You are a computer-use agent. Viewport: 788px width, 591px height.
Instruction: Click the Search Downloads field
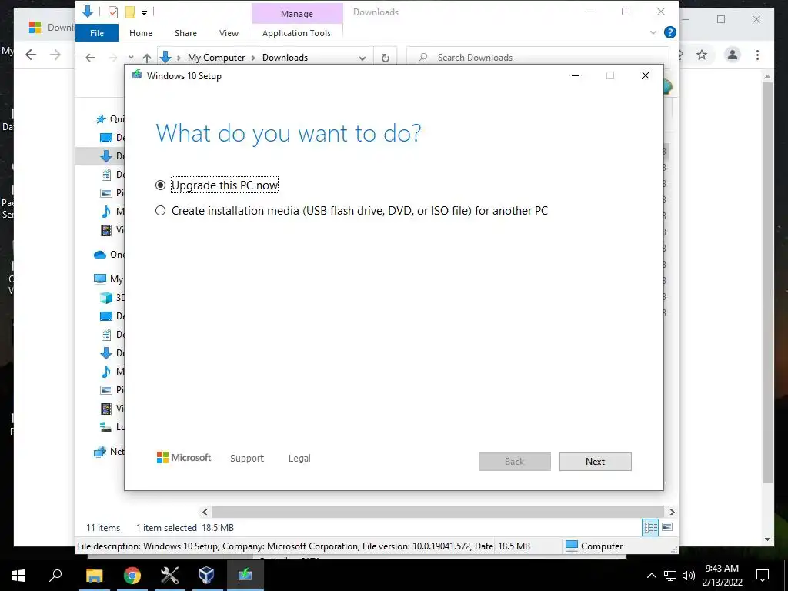pos(537,58)
